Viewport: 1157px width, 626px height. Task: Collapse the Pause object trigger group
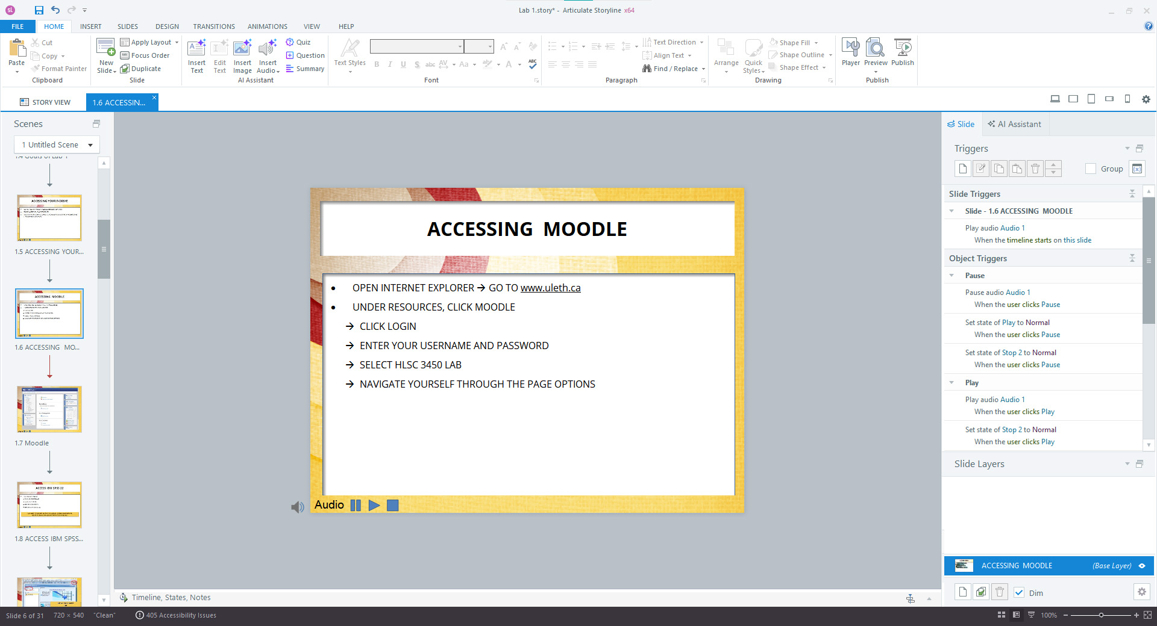[x=951, y=275]
